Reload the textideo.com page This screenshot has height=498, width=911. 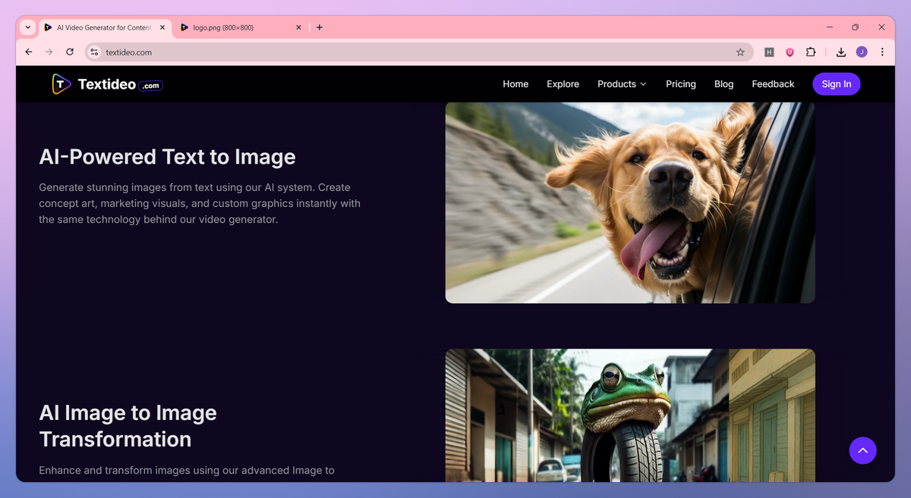click(x=70, y=52)
